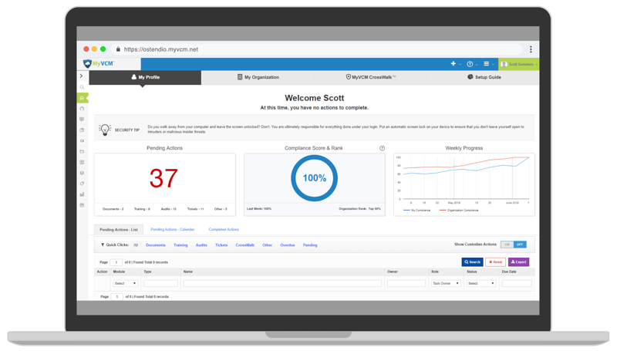The image size is (617, 351).
Task: Click the bottom Page number box
Action: pyautogui.click(x=117, y=297)
